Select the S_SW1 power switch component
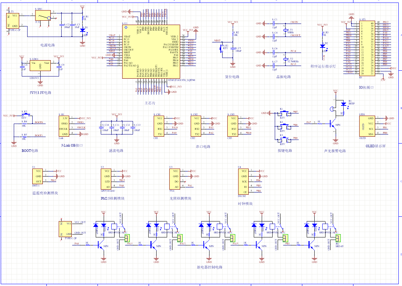 pyautogui.click(x=43, y=16)
